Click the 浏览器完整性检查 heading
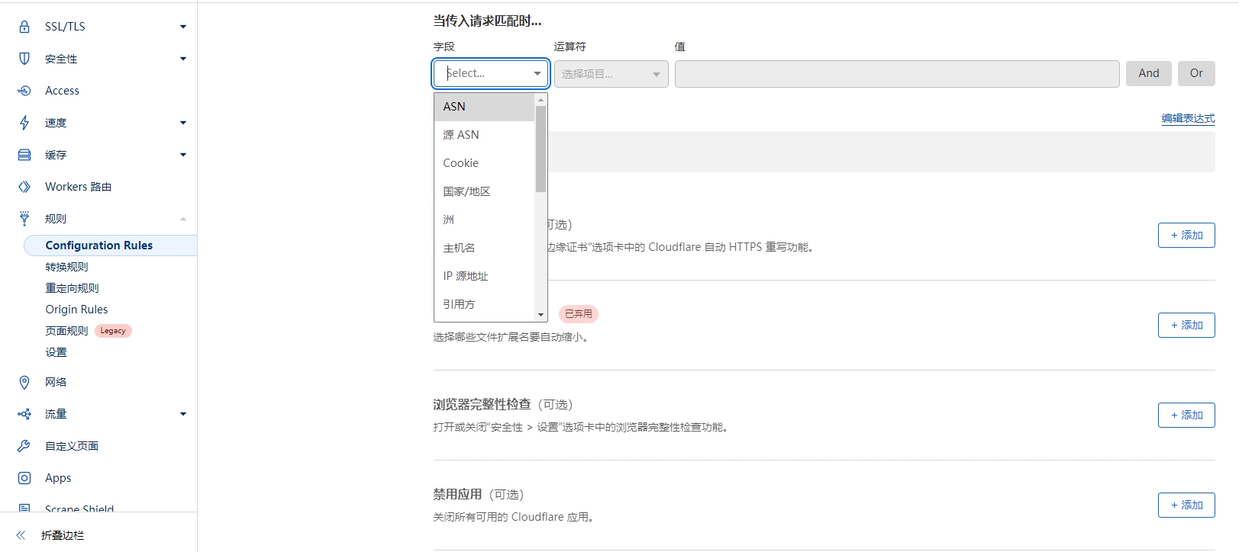The width and height of the screenshot is (1239, 552). (482, 404)
